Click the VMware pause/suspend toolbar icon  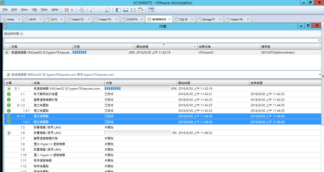coord(67,9)
